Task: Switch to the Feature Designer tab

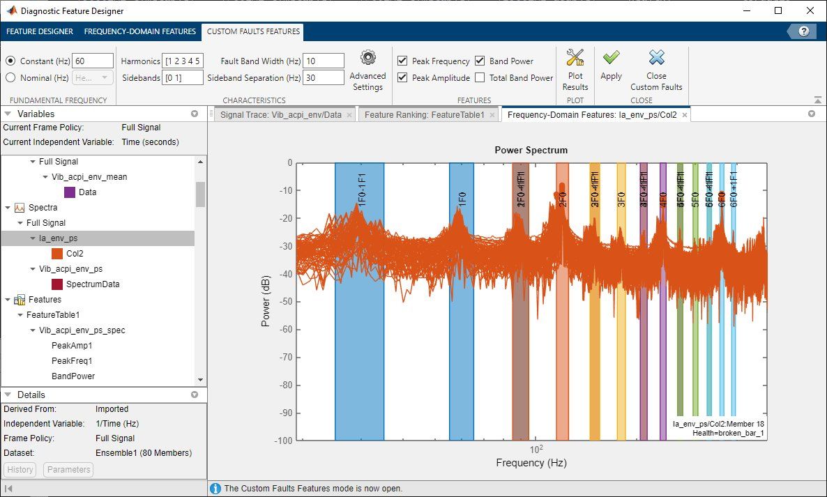Action: pyautogui.click(x=40, y=31)
